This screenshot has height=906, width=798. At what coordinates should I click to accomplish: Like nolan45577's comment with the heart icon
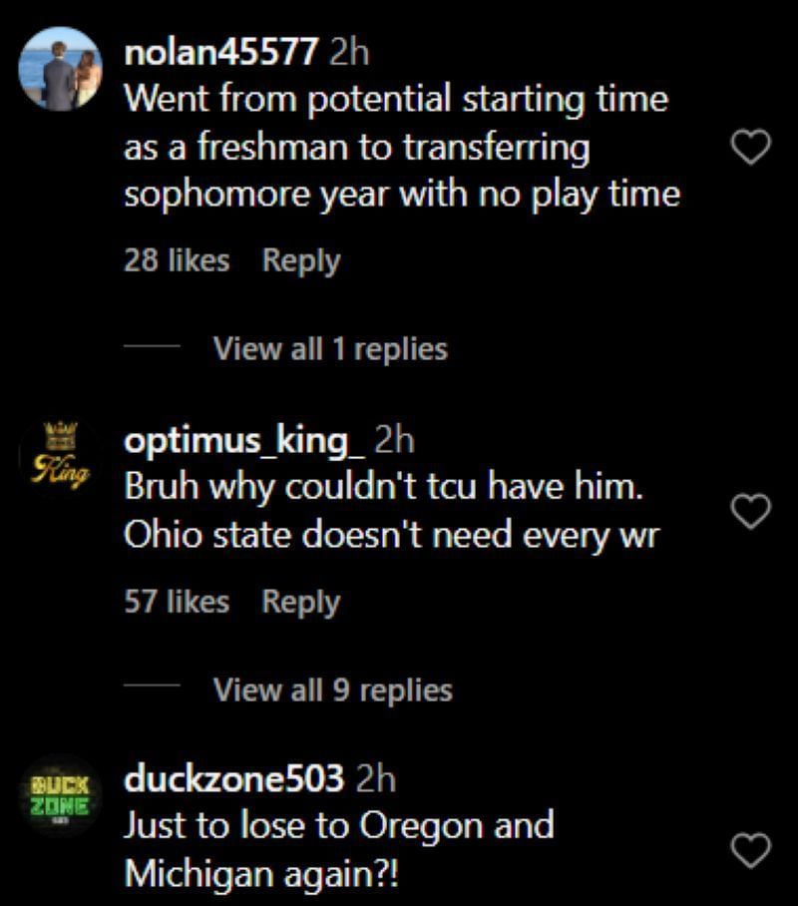750,146
